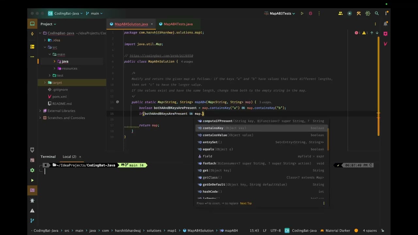Open the Problems warning tool window
Image resolution: width=418 pixels, height=235 pixels.
32,211
